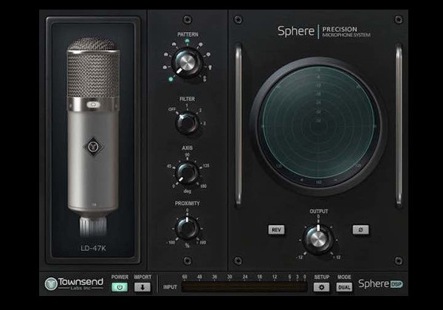Select the figure-8 pattern icon
Viewport: 443px width, 310px height.
205,78
